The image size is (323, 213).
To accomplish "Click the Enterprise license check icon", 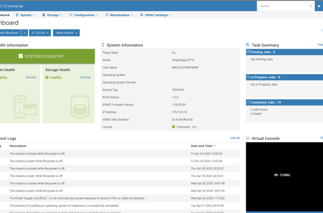I will click(x=173, y=127).
